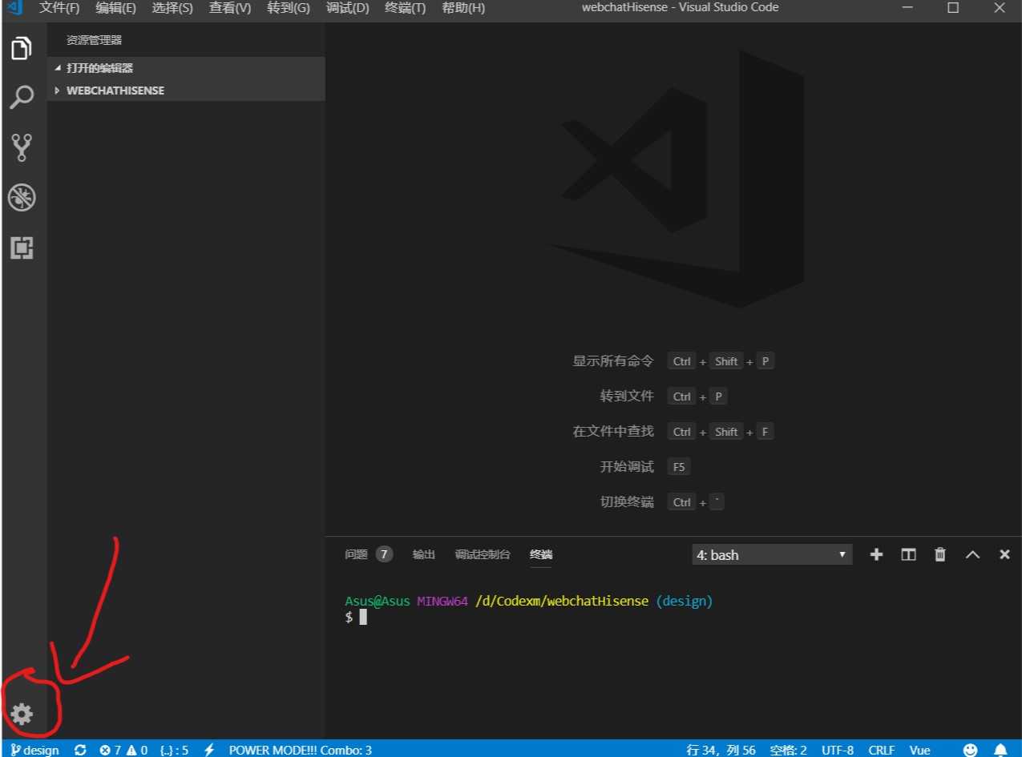1022x757 pixels.
Task: Split the terminal panel
Action: (908, 554)
